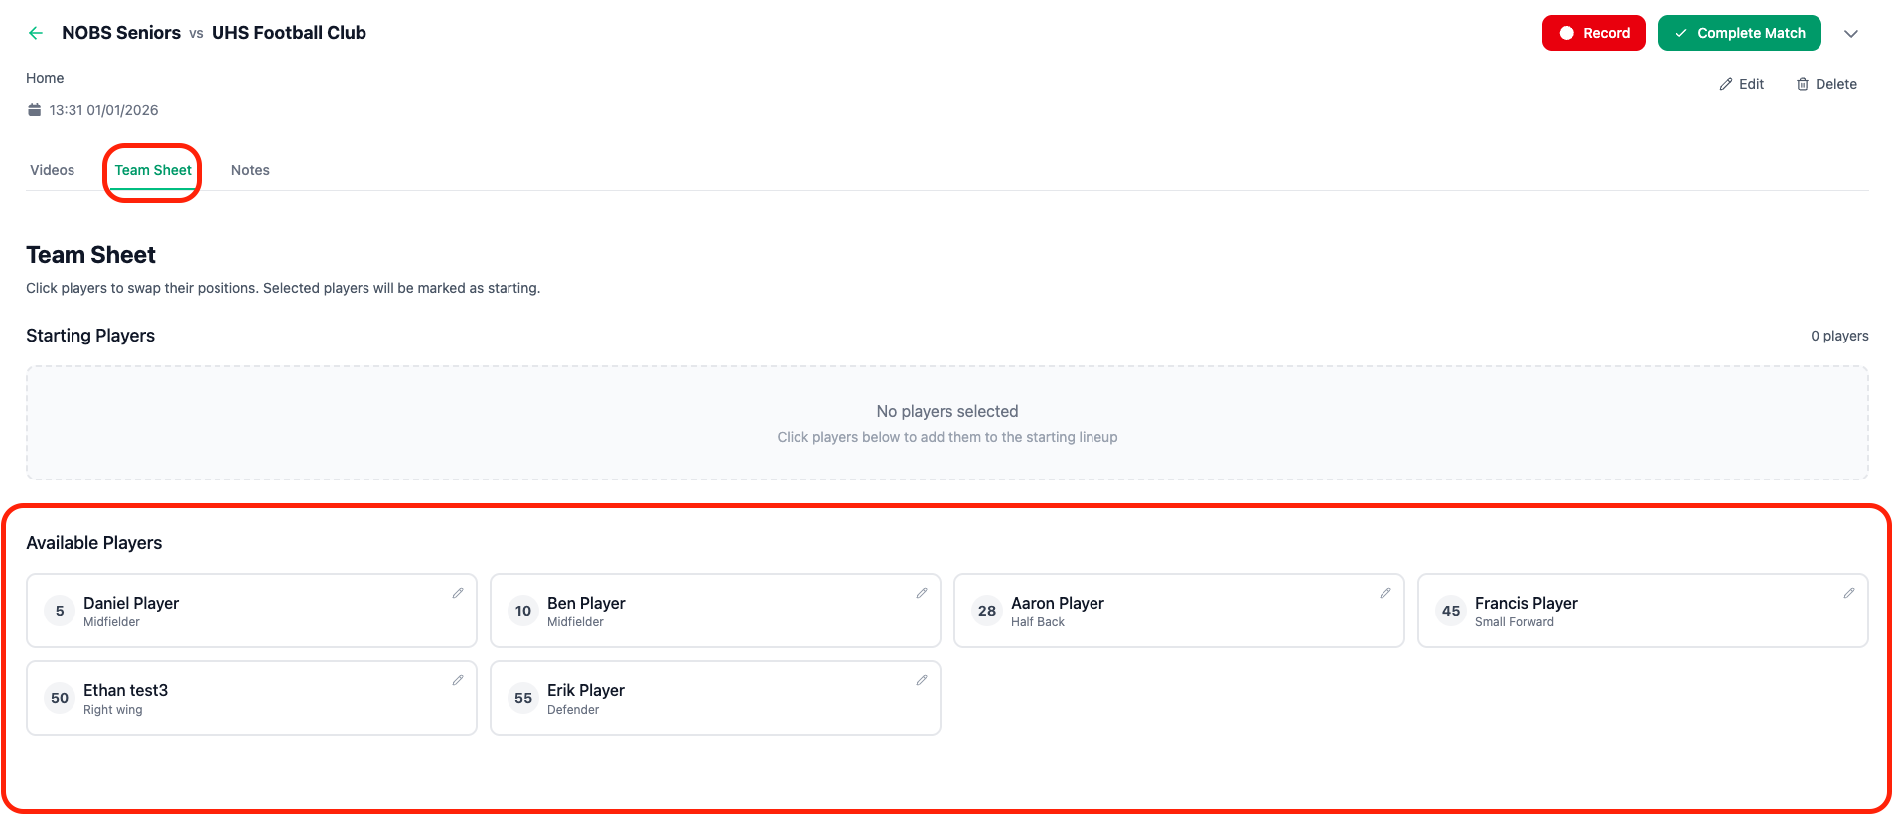Select the Team Sheet tab
The height and width of the screenshot is (822, 1892).
tap(153, 170)
